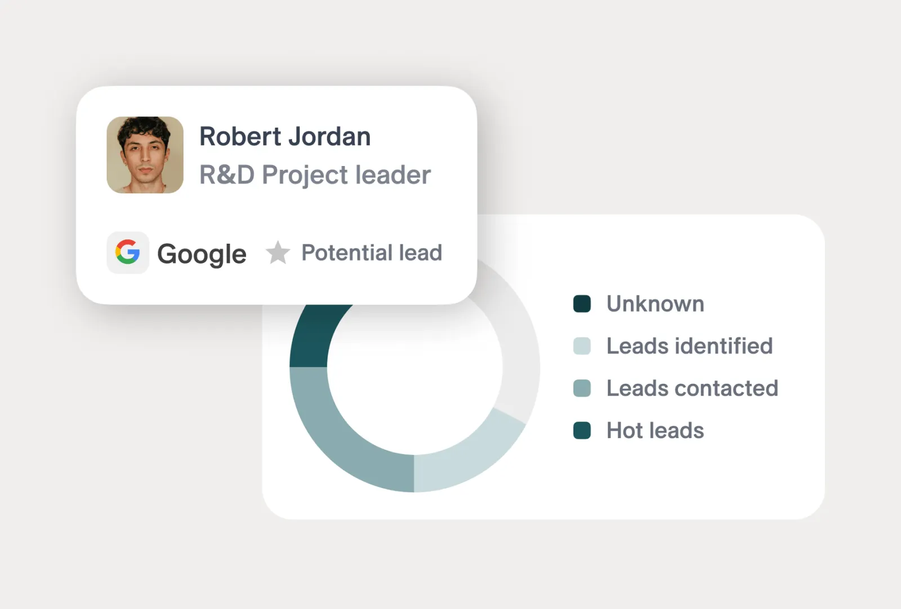
Task: Click the Leads identified legend label
Action: point(689,346)
